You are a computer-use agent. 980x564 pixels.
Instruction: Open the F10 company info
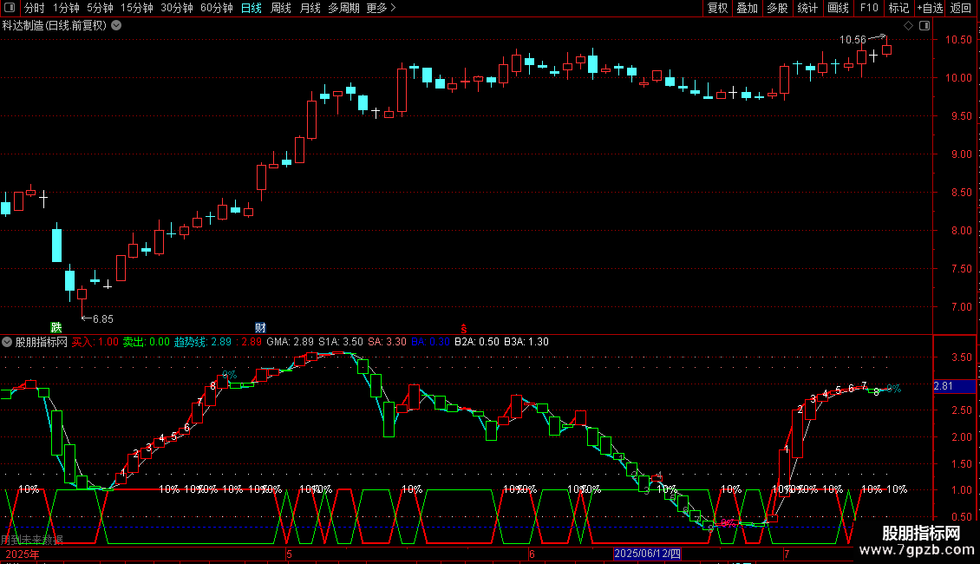point(869,8)
